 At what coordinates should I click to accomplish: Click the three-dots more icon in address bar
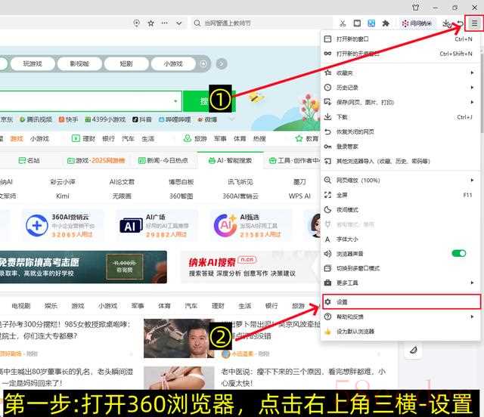click(165, 23)
